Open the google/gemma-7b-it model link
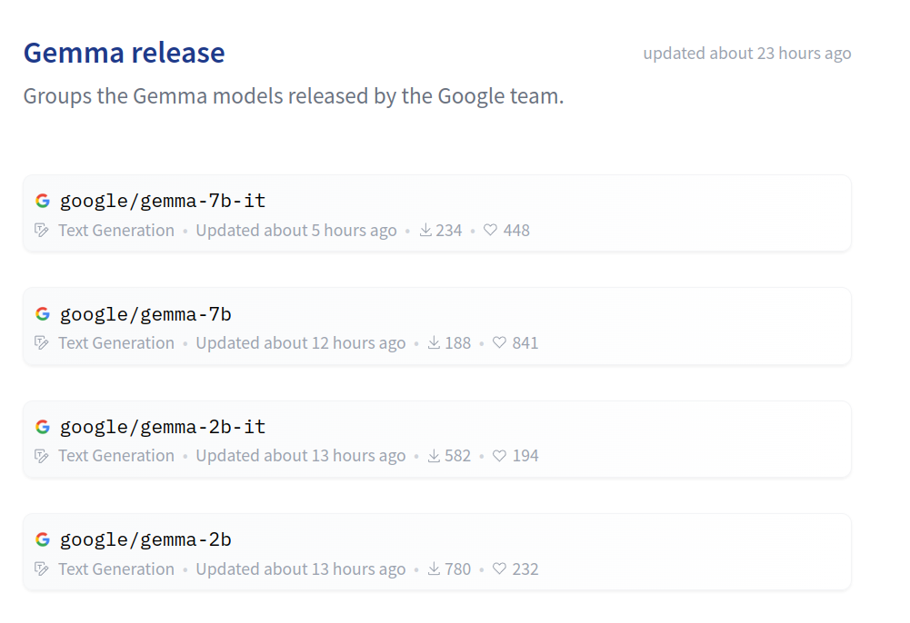 163,201
